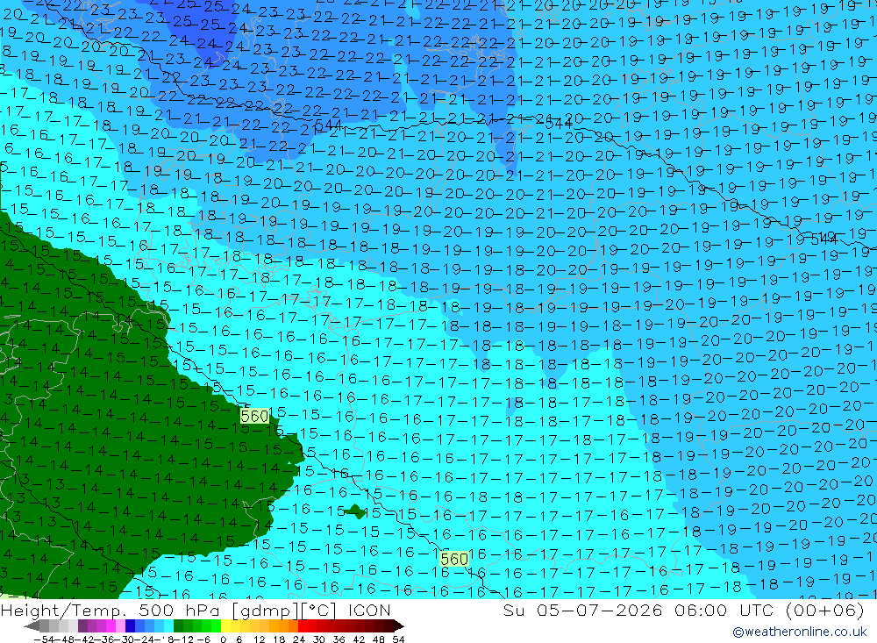
Task: Click the 'ICON' model name label
Action: pos(369,610)
